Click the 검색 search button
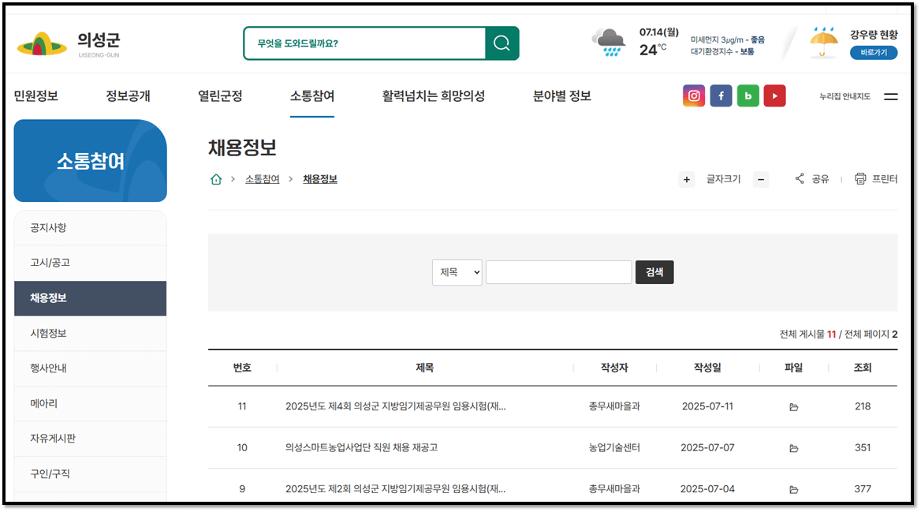This screenshot has height=512, width=921. tap(654, 271)
